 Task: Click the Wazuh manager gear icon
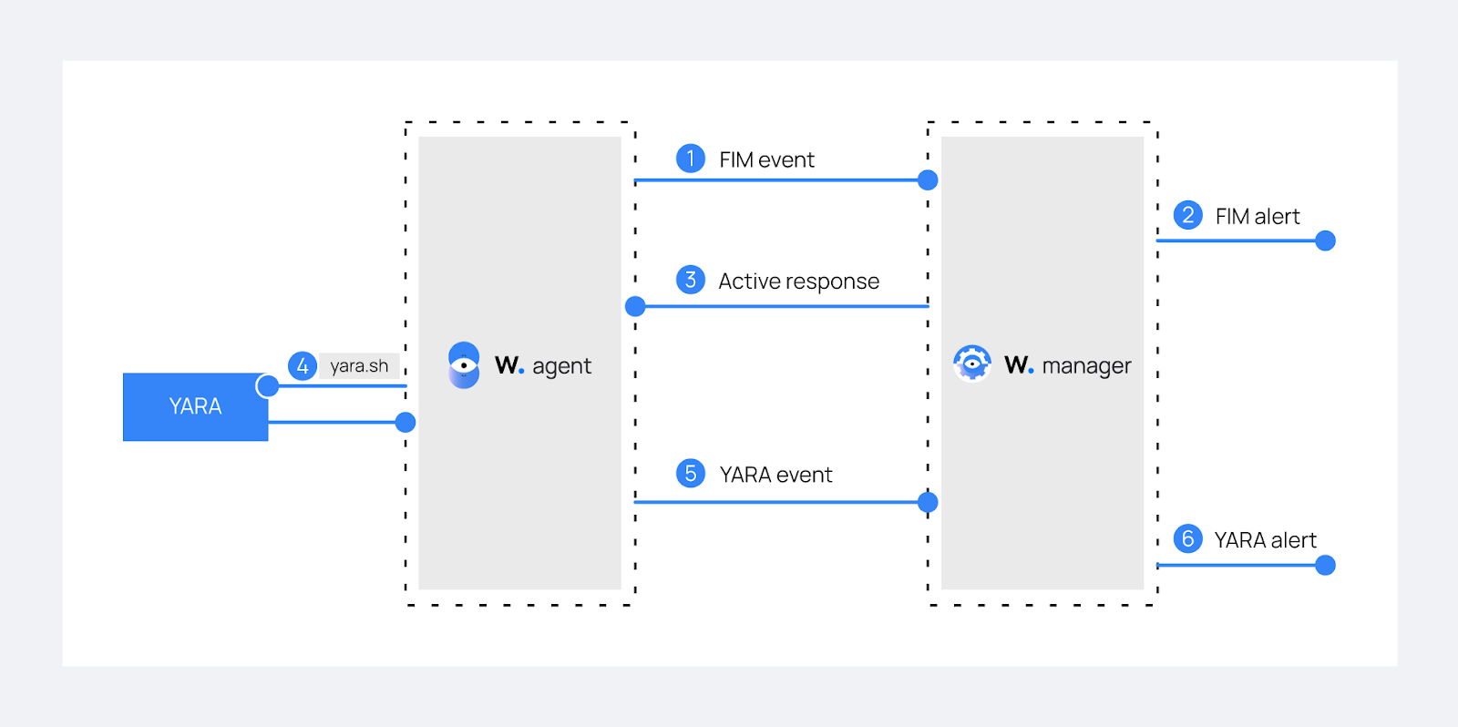[x=972, y=363]
